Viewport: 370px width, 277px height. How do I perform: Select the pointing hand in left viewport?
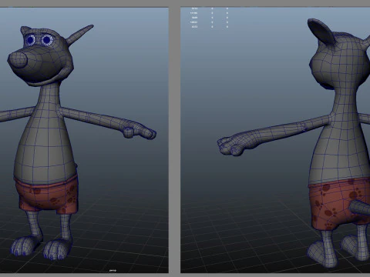click(x=139, y=131)
